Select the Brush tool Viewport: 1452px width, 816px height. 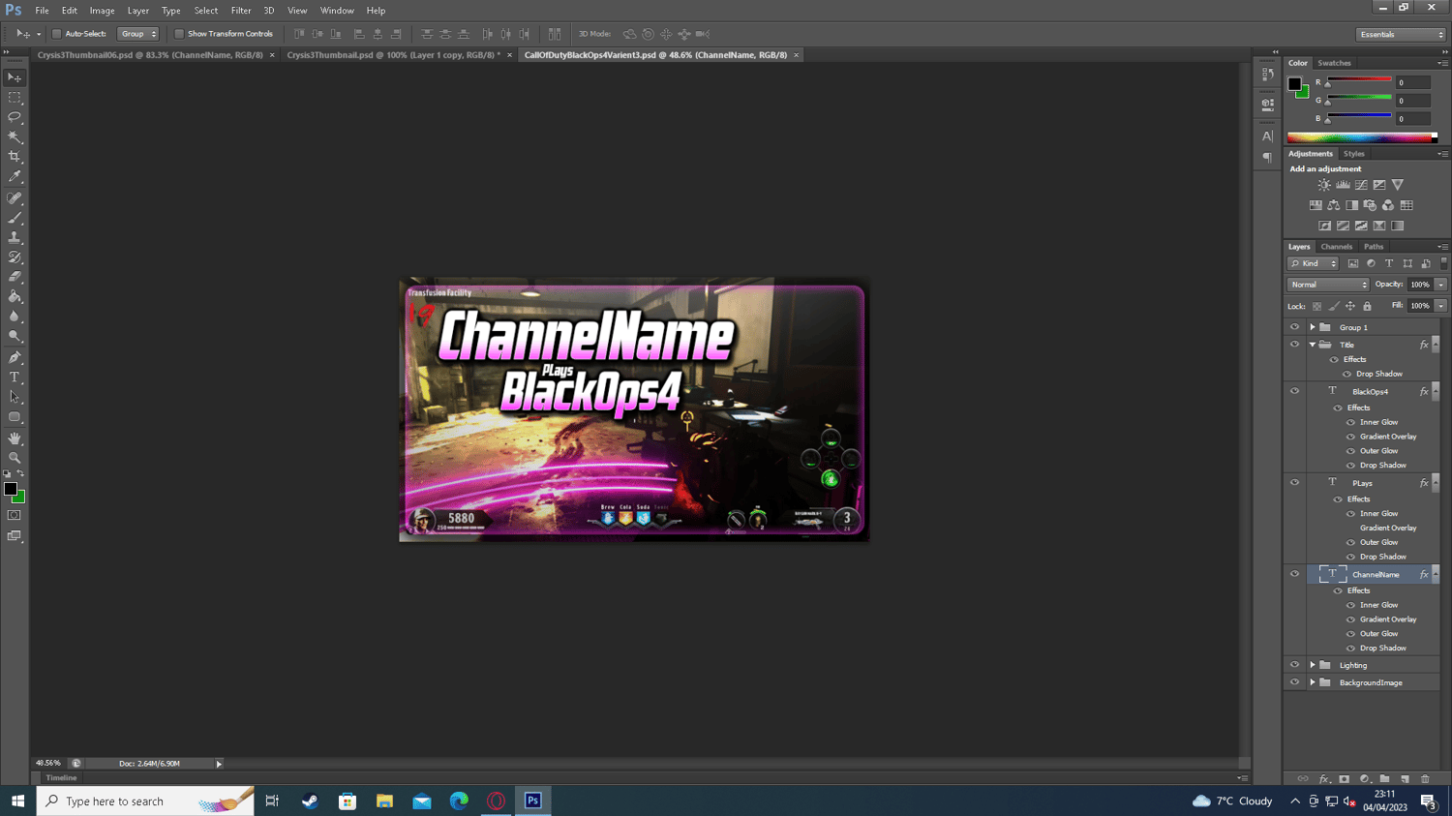(x=15, y=218)
